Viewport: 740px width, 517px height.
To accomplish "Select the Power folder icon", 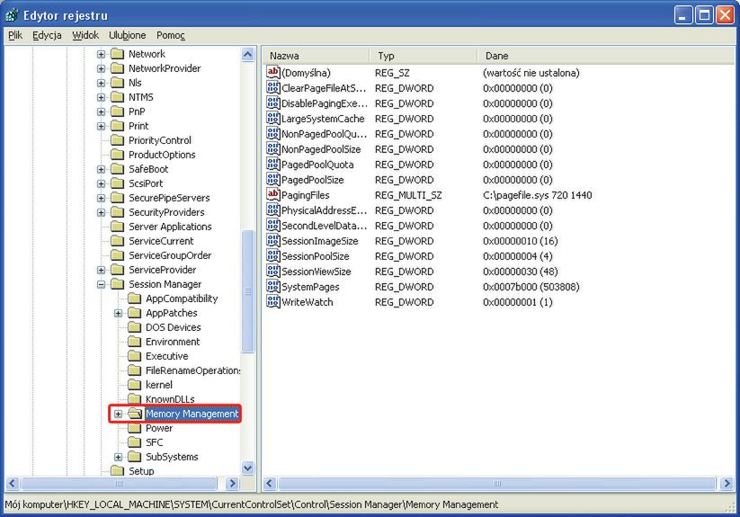I will (x=135, y=428).
